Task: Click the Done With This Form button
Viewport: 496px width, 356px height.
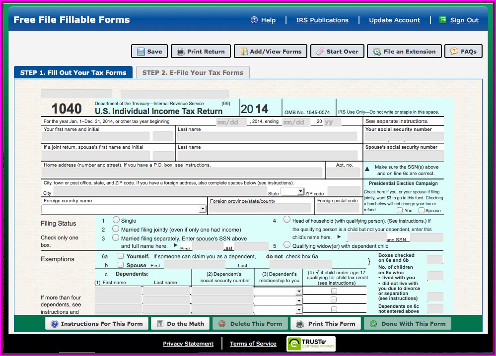Action: click(408, 324)
